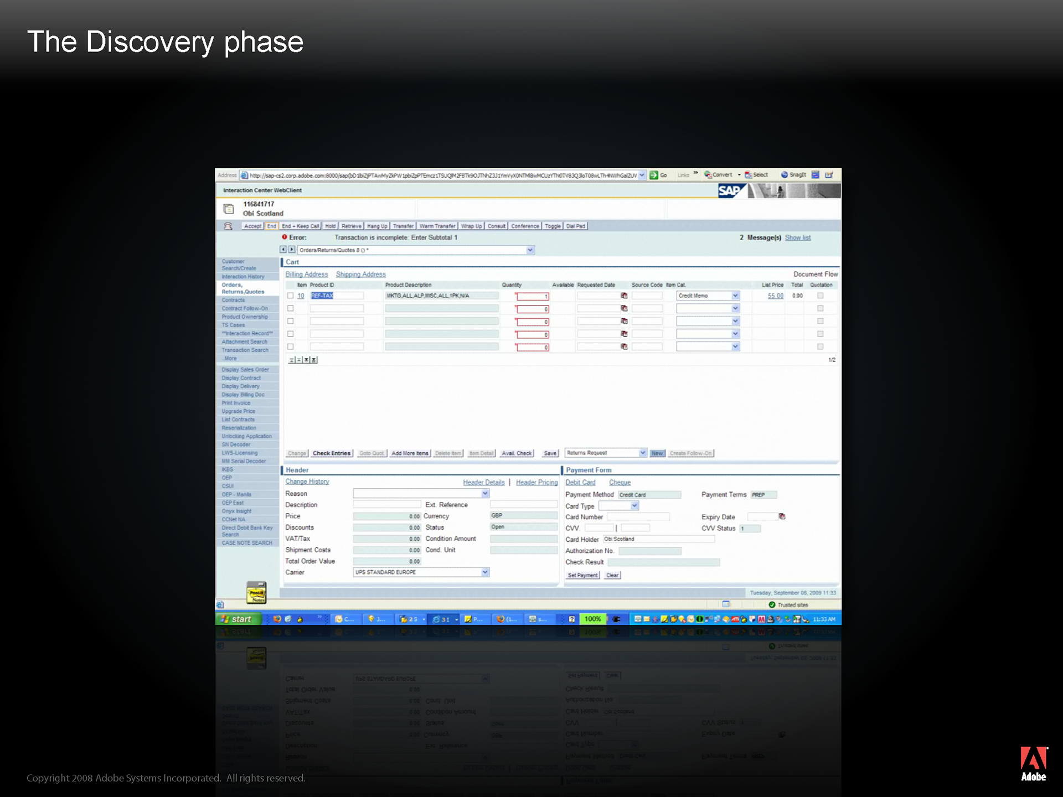This screenshot has height=797, width=1063.
Task: Click the previous transaction arrow icon
Action: pyautogui.click(x=283, y=250)
